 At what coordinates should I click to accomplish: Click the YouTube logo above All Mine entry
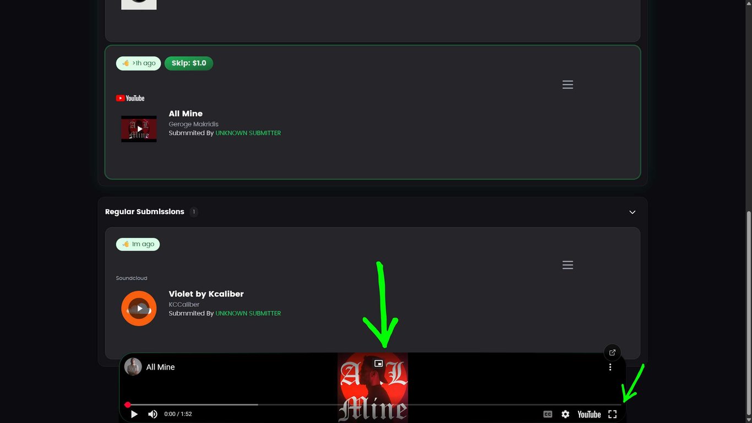(130, 98)
